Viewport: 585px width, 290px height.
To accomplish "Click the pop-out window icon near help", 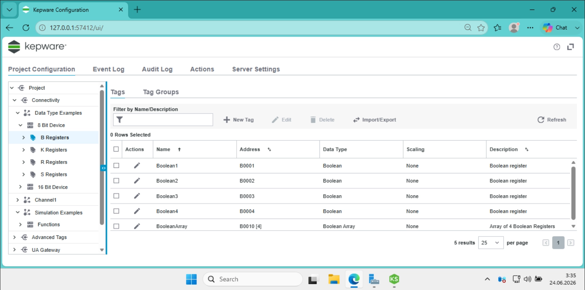I will 570,47.
